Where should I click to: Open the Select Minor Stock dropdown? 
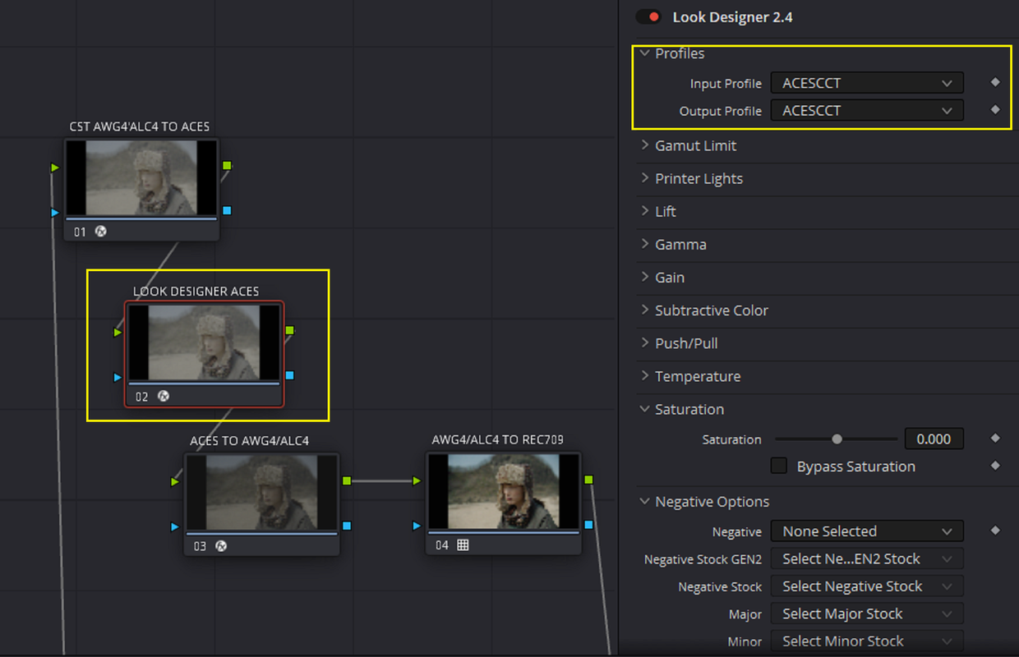(x=867, y=641)
